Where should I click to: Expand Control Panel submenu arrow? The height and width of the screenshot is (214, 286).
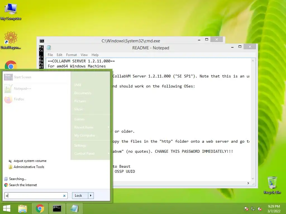point(109,154)
